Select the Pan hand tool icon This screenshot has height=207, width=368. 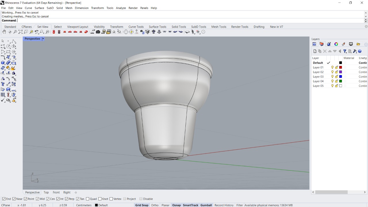(4, 32)
